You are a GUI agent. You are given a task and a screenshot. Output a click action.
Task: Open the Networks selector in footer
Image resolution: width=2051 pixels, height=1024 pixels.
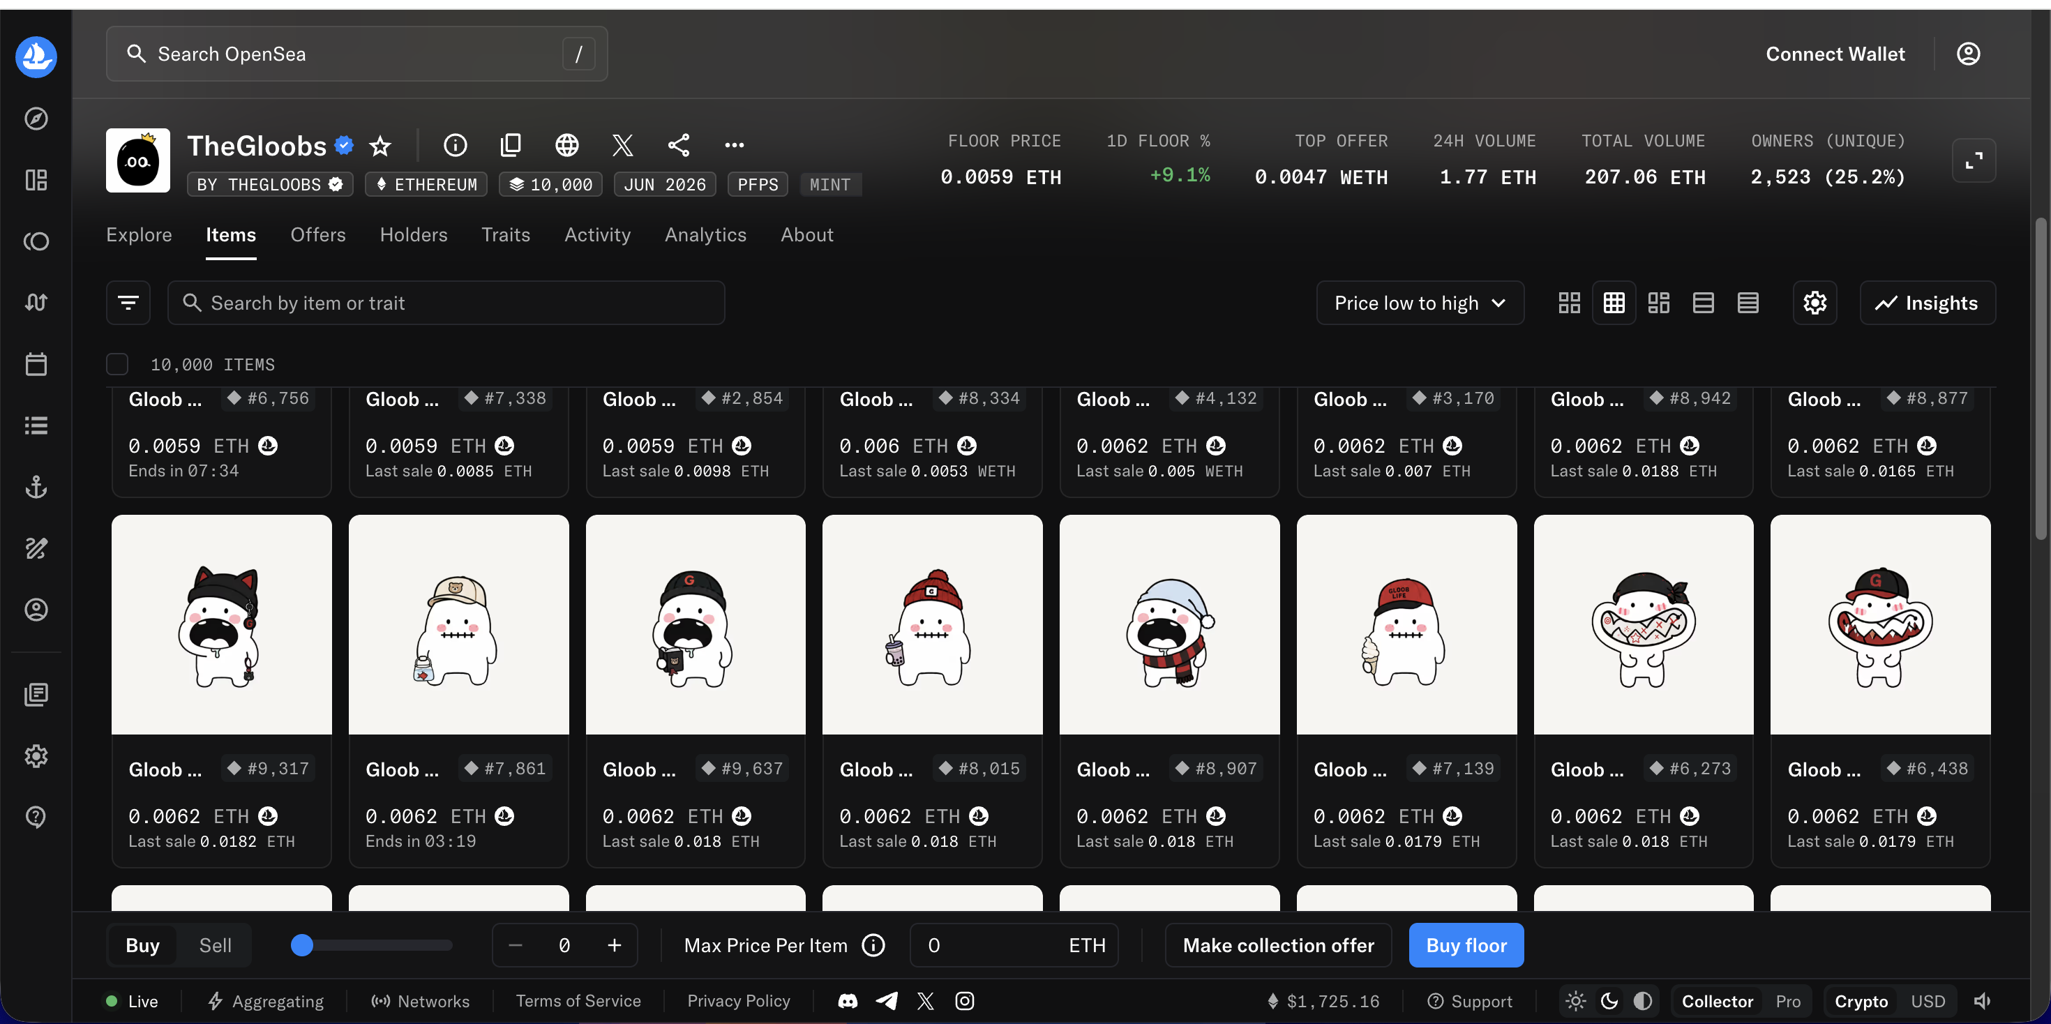coord(421,1001)
